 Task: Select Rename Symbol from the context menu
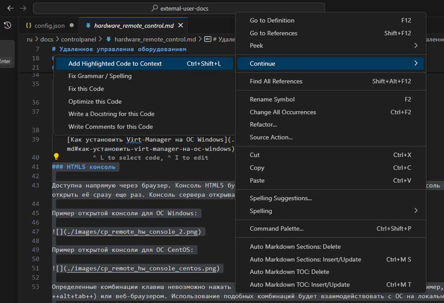point(272,99)
